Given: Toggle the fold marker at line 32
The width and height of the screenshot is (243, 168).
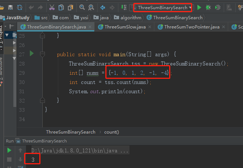Looking at the screenshot, I should [x=42, y=100].
